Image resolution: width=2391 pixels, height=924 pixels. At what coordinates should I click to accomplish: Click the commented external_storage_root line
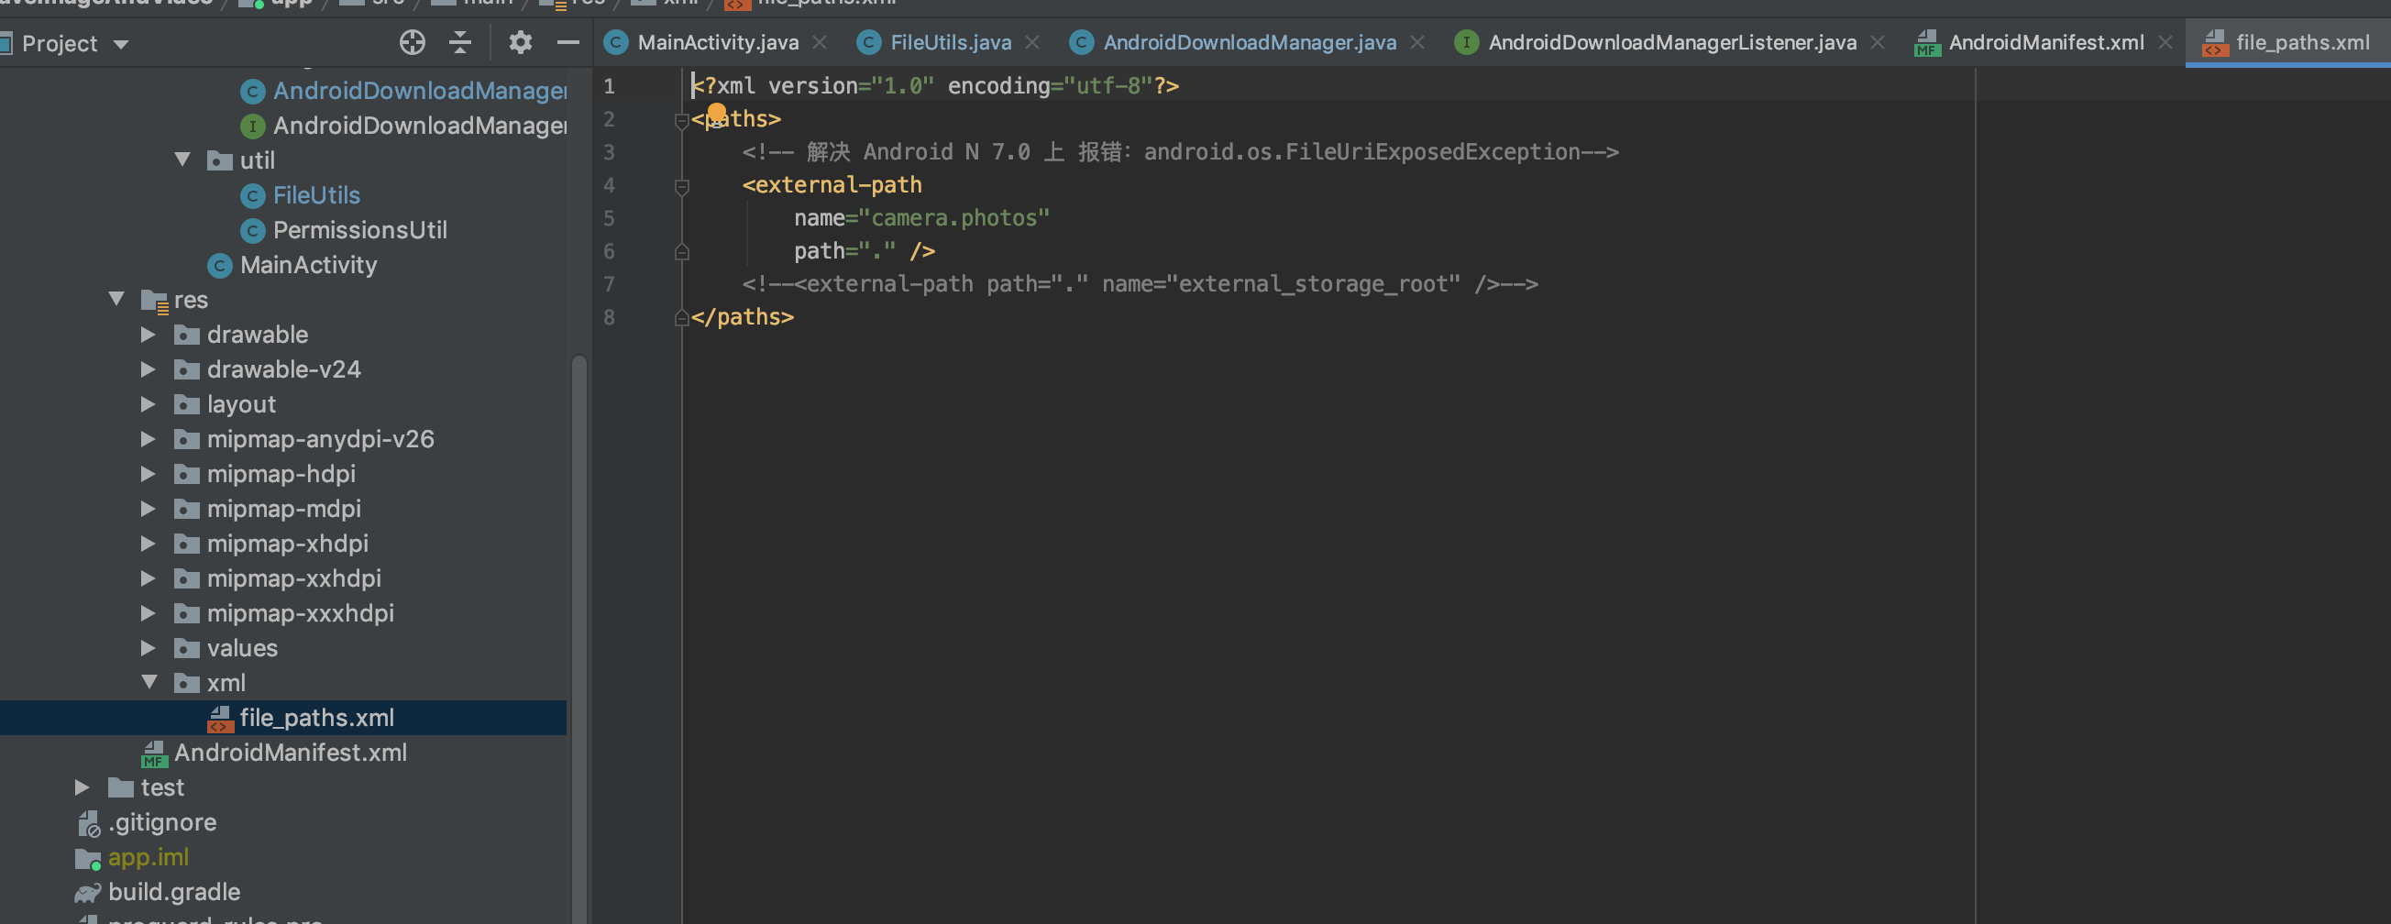[1140, 284]
